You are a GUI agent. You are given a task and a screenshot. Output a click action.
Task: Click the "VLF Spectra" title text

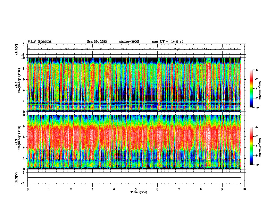tap(39, 42)
